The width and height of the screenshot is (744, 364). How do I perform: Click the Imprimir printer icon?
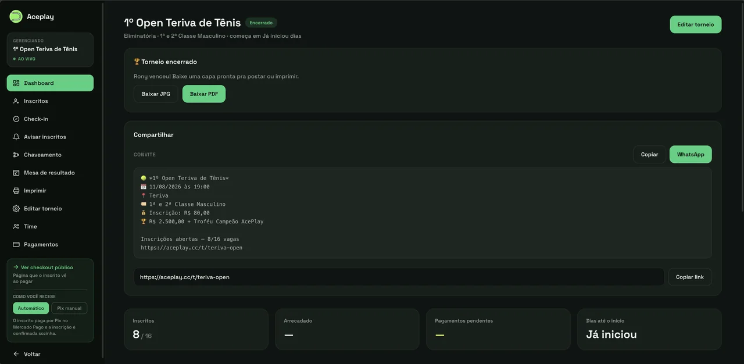[16, 191]
